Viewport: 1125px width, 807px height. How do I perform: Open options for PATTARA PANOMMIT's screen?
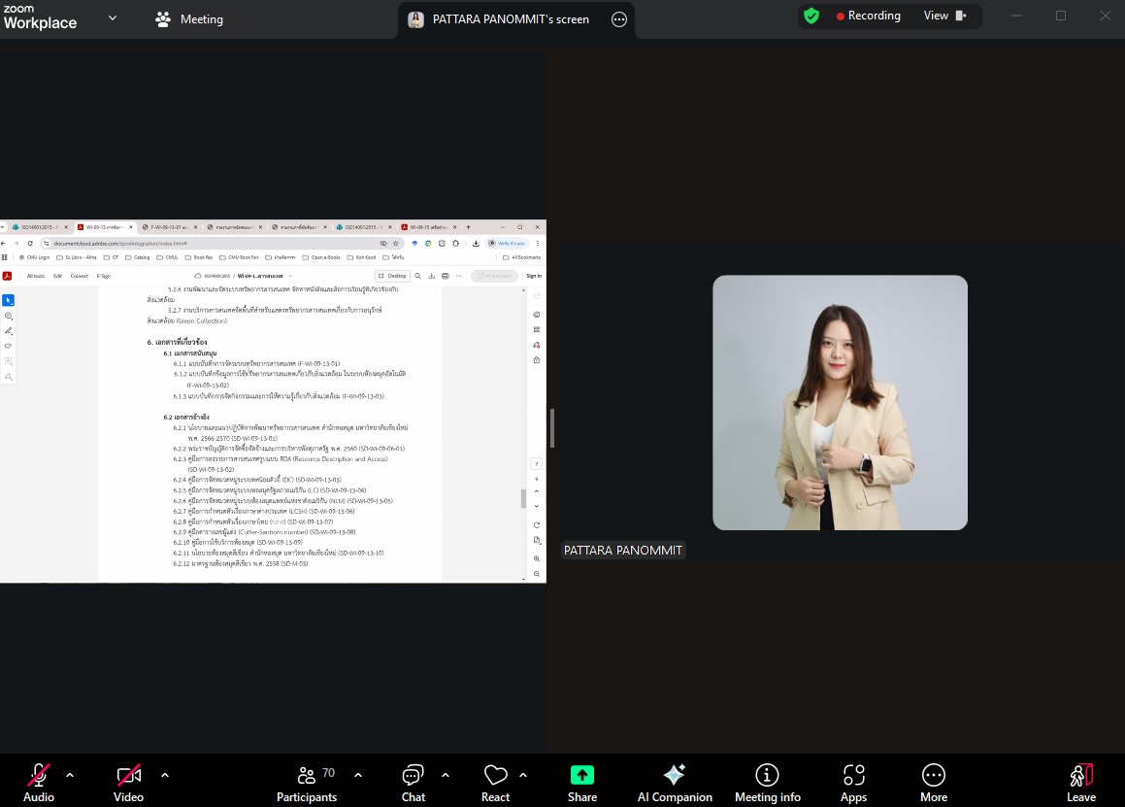(x=619, y=19)
